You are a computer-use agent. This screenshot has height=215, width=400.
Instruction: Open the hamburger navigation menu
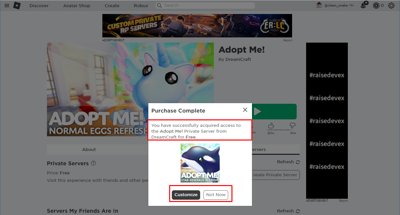[7, 6]
